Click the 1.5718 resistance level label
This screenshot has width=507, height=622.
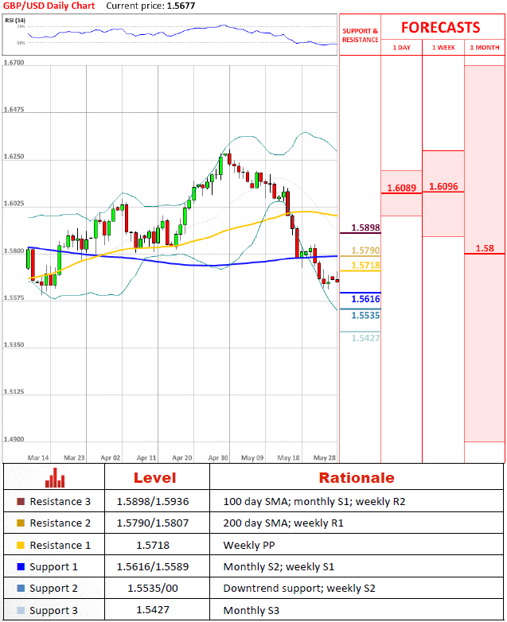click(365, 265)
